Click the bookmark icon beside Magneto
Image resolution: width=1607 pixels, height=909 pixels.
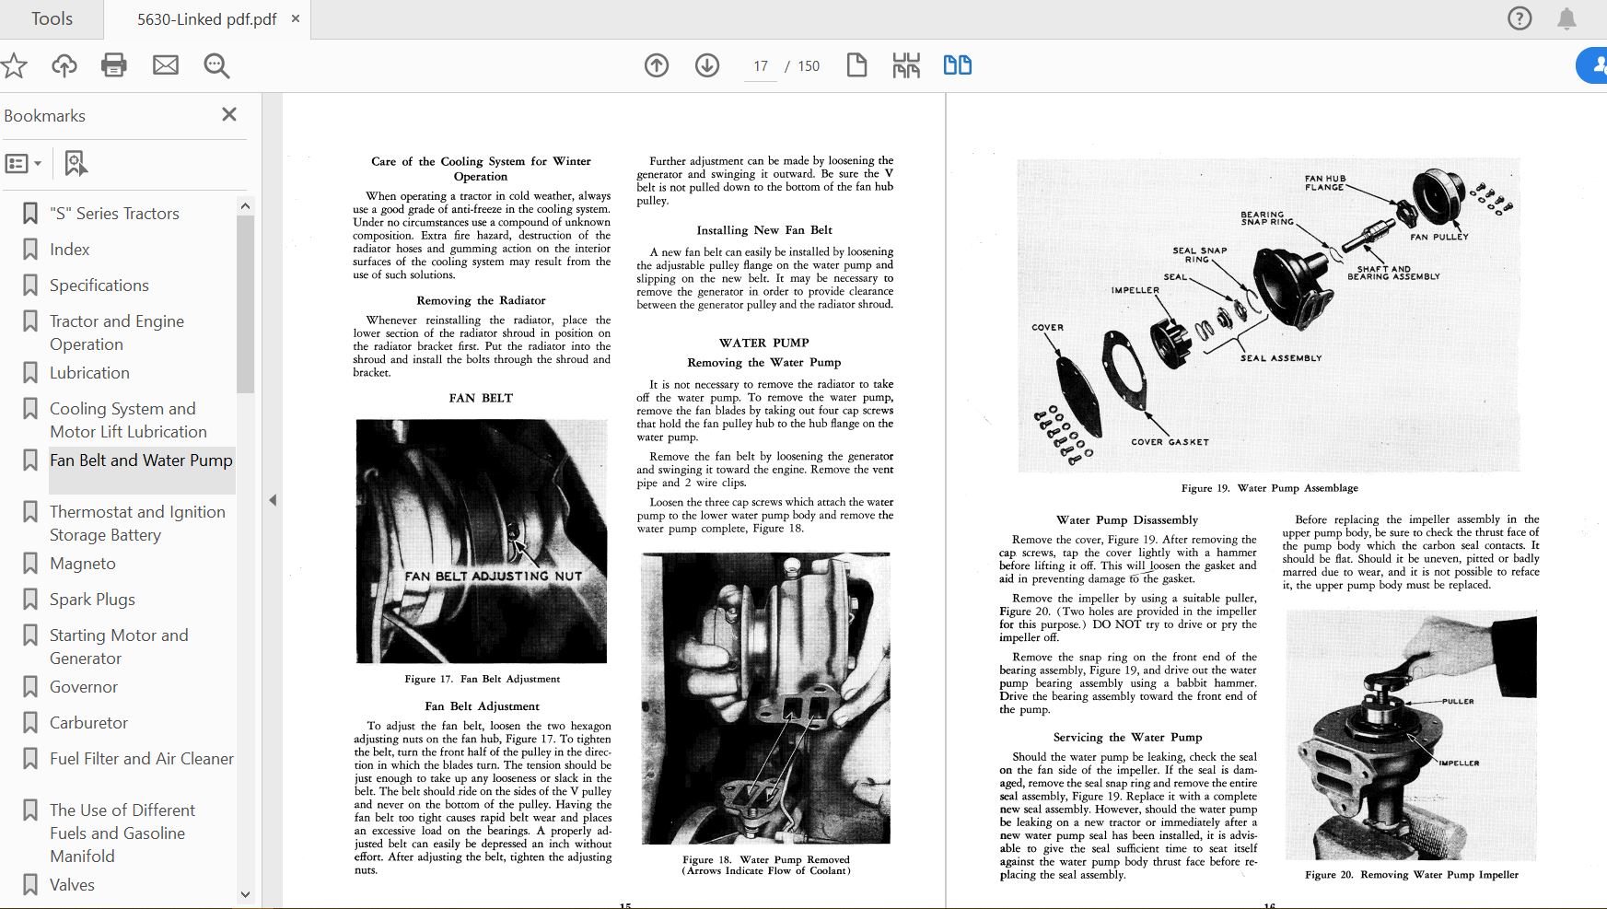point(30,564)
